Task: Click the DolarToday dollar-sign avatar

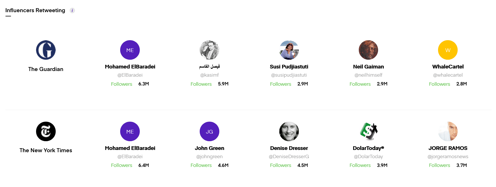Action: [368, 132]
